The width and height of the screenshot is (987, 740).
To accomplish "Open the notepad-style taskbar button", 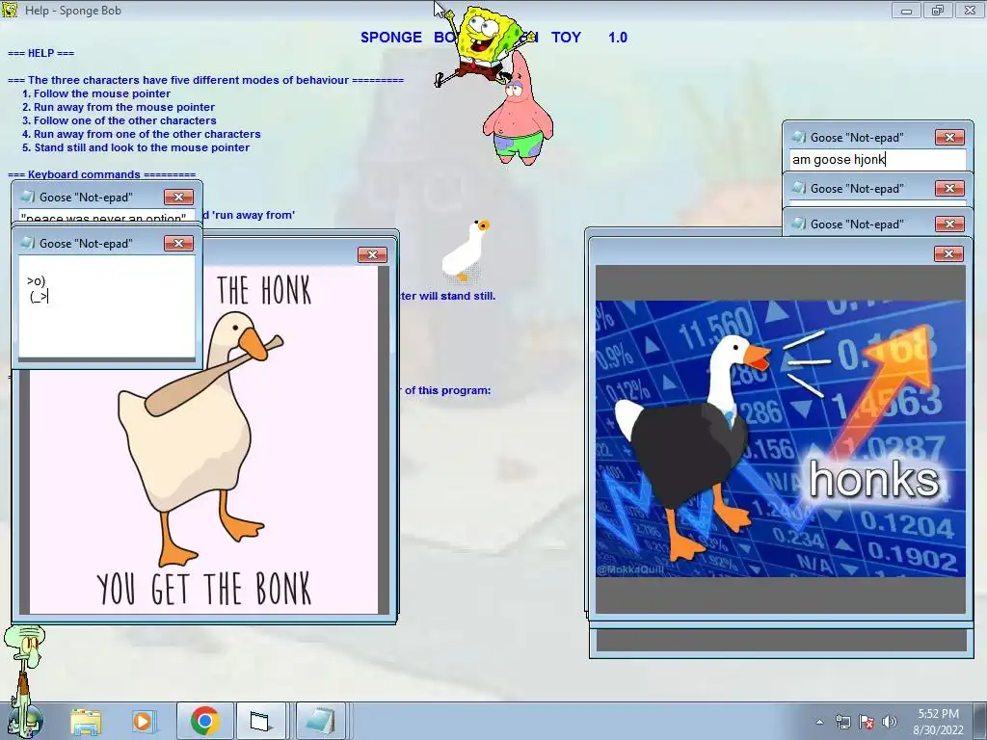I will click(x=321, y=721).
